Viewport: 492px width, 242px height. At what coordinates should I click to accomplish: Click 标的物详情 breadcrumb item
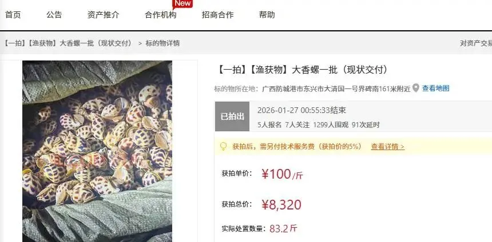point(162,43)
